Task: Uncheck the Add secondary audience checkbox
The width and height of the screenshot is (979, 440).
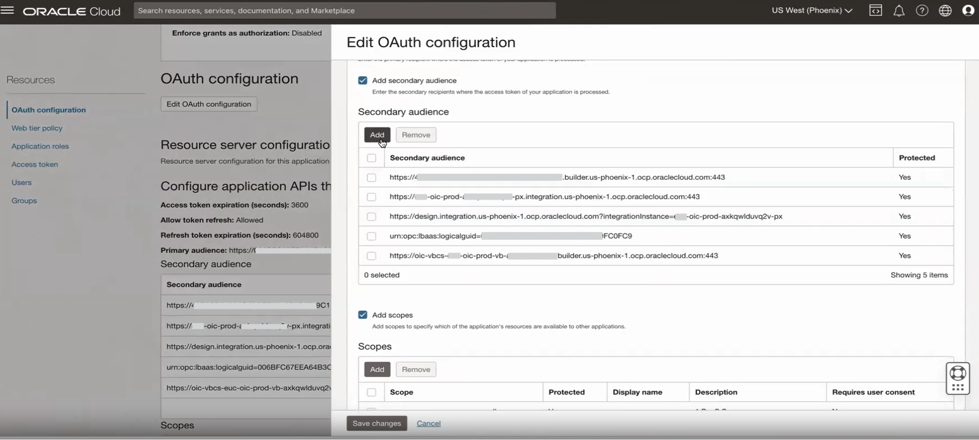Action: coord(363,80)
